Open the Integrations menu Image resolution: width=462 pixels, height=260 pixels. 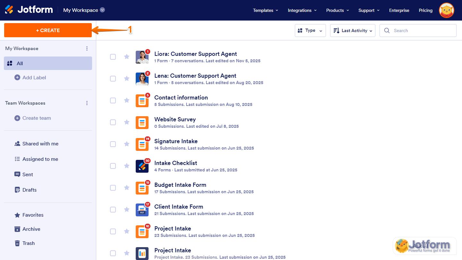pyautogui.click(x=302, y=10)
